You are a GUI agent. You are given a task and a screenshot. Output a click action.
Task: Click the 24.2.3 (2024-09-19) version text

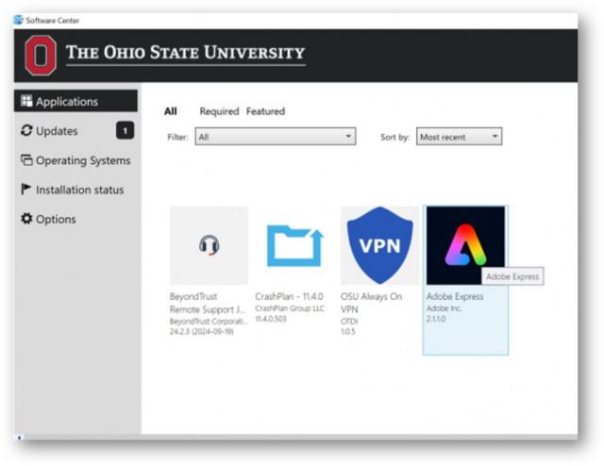point(201,332)
